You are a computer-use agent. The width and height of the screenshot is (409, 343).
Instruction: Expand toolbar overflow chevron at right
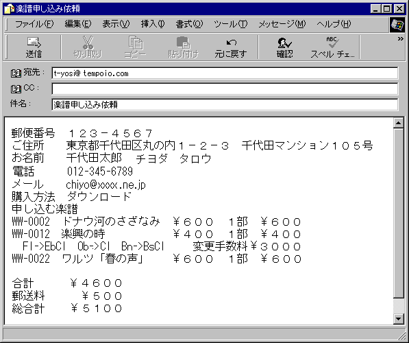[x=400, y=39]
